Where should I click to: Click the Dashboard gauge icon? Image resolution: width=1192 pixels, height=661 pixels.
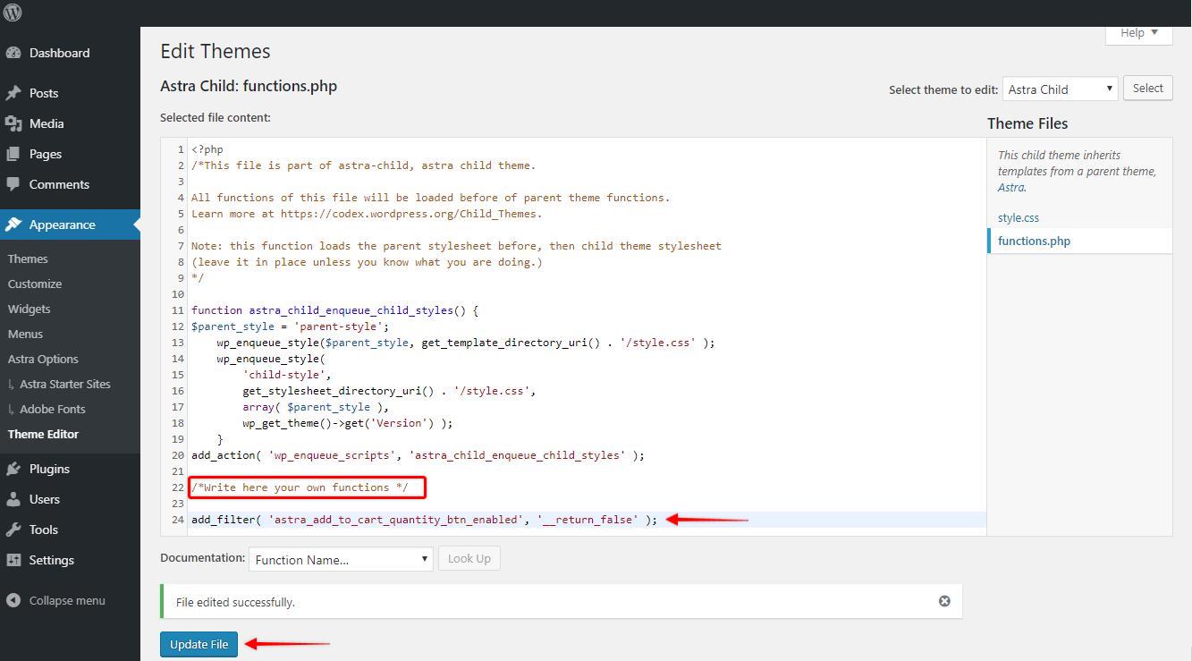tap(13, 53)
